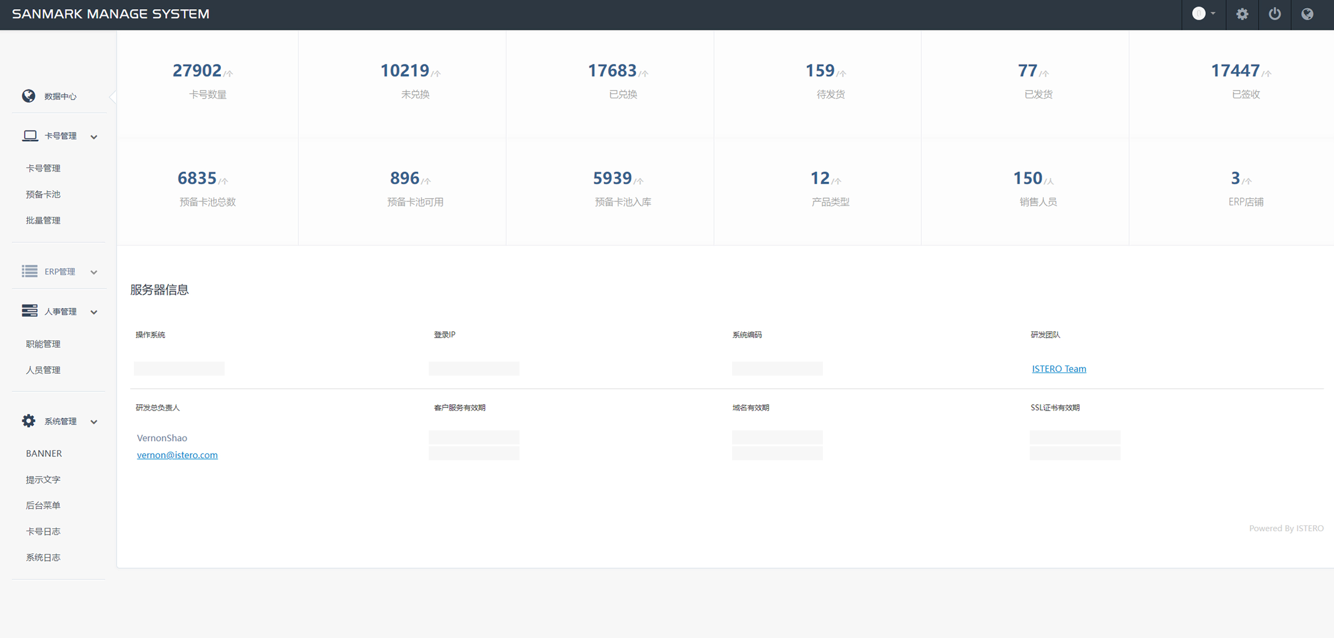1334x638 pixels.
Task: Open the ISTERO Team link
Action: tap(1058, 369)
